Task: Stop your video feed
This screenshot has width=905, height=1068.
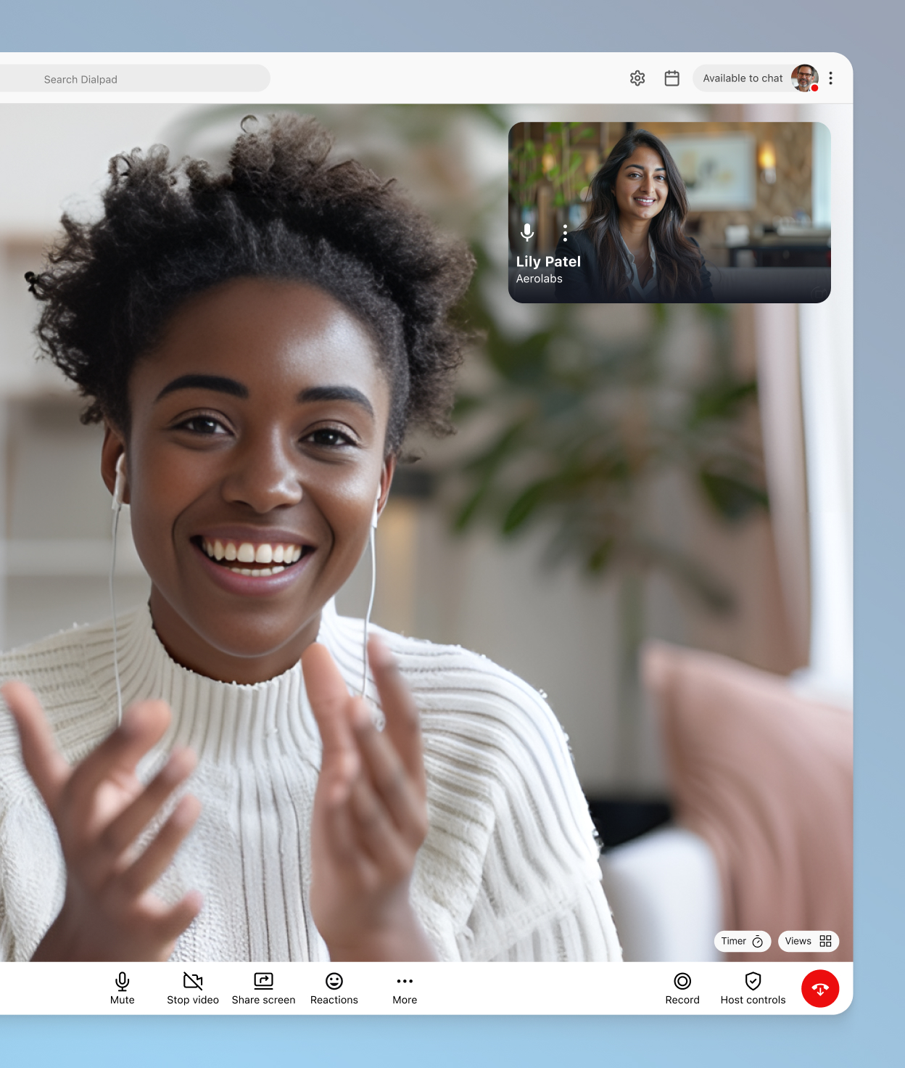Action: point(192,987)
